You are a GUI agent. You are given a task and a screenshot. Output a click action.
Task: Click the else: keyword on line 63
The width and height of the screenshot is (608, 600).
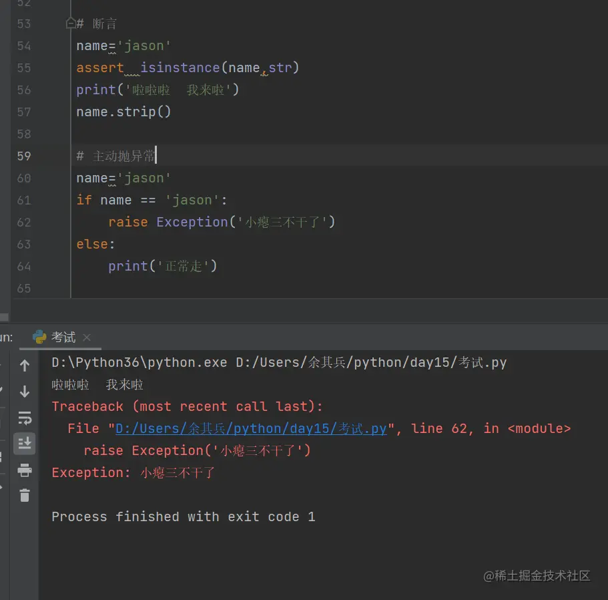click(95, 244)
